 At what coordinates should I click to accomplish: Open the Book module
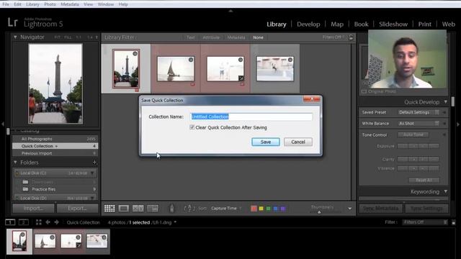pyautogui.click(x=361, y=24)
